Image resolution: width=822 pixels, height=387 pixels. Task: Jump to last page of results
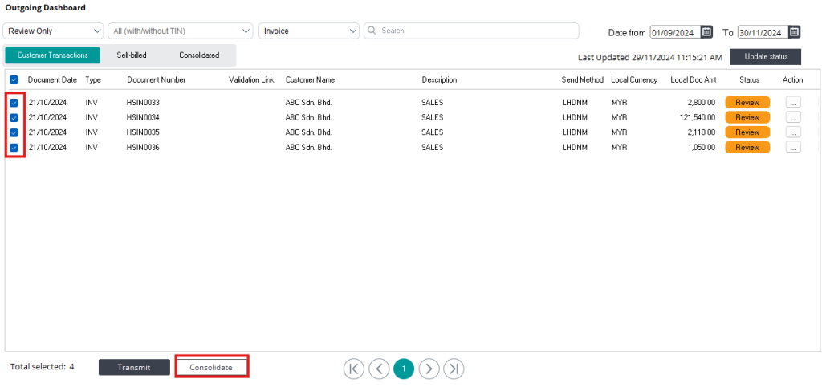pyautogui.click(x=454, y=369)
